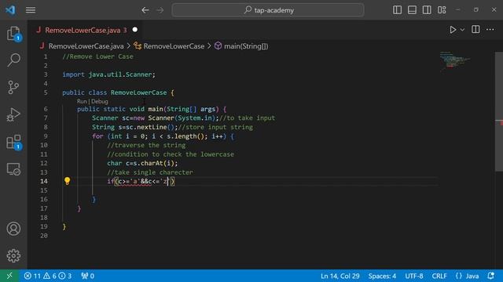Viewport: 503px width, 282px height.
Task: Click Ln 14, Col 29 indicator
Action: pos(340,276)
